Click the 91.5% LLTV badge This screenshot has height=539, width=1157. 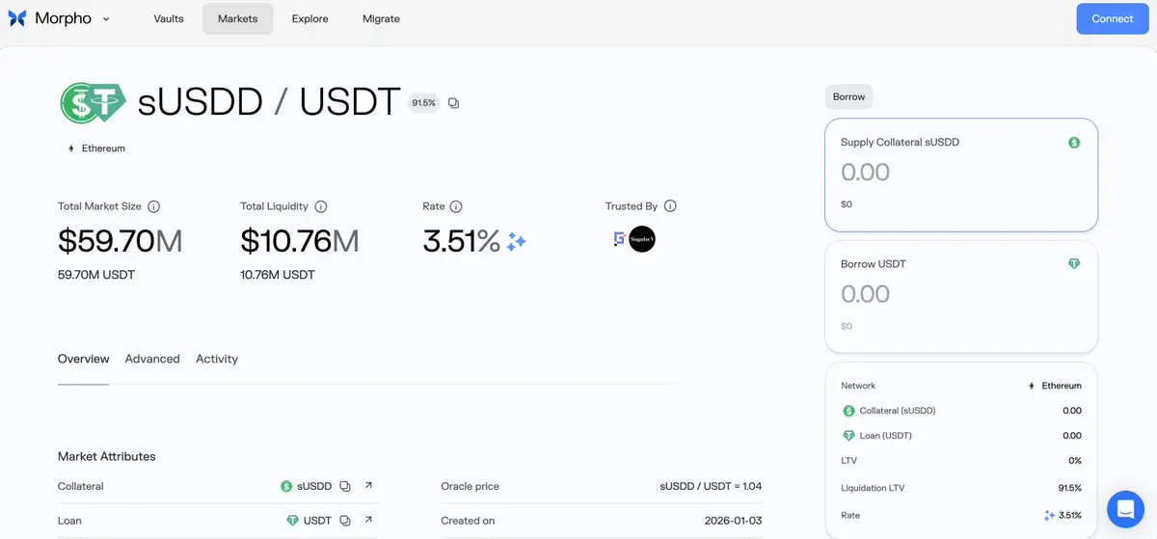pyautogui.click(x=423, y=102)
